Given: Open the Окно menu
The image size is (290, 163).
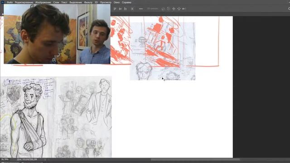Looking at the screenshot, I should pyautogui.click(x=116, y=2).
